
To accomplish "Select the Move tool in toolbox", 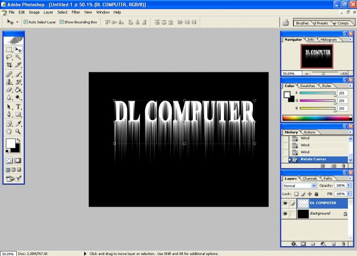I will (x=18, y=49).
